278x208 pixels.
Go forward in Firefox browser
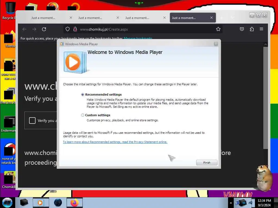[34, 29]
